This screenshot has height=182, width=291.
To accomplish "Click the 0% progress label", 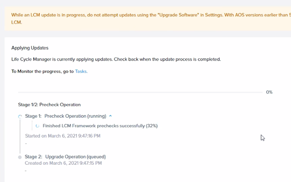I will pos(269,92).
